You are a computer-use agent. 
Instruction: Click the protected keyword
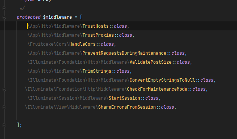tap(28, 17)
